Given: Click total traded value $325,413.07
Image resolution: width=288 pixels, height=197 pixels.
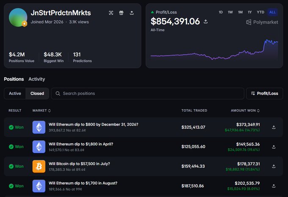Looking at the screenshot, I should (193, 127).
